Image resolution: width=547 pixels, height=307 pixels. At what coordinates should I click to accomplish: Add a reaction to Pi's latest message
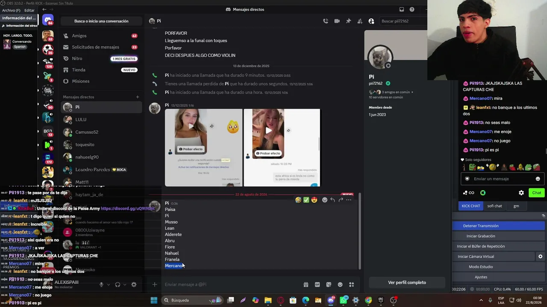point(325,200)
